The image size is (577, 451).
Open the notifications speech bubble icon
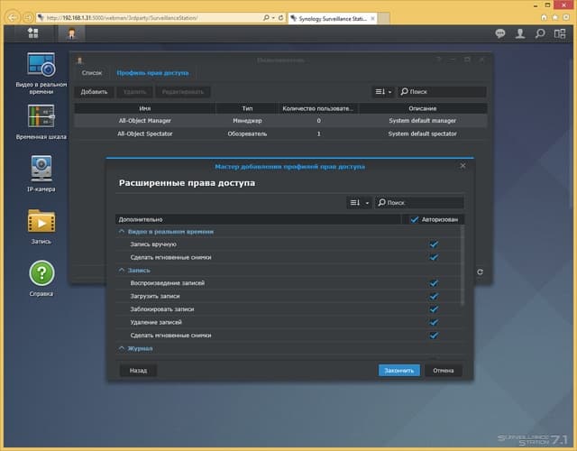[x=499, y=33]
